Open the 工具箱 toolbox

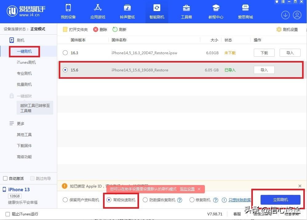click(x=186, y=11)
